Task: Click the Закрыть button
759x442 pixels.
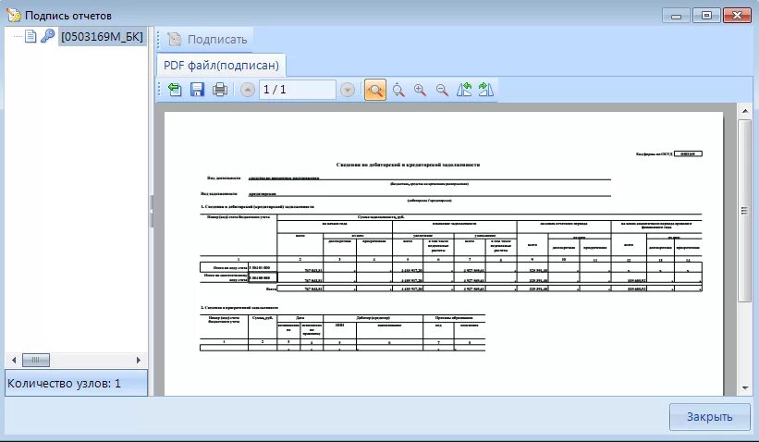Action: [x=710, y=417]
